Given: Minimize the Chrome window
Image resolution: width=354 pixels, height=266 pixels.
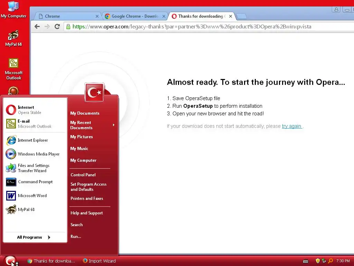Looking at the screenshot, I should [347, 9].
